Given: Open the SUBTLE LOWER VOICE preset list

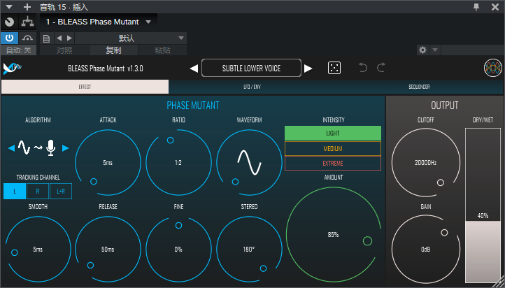Looking at the screenshot, I should (x=251, y=68).
